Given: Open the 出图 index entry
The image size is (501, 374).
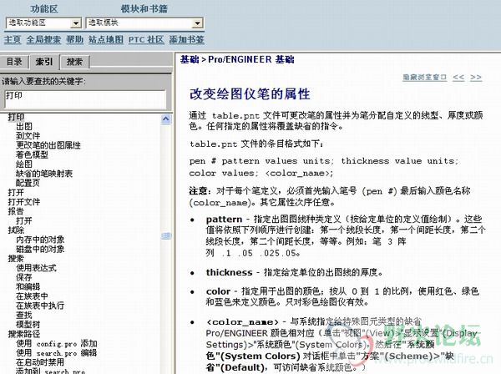Looking at the screenshot, I should point(24,127).
